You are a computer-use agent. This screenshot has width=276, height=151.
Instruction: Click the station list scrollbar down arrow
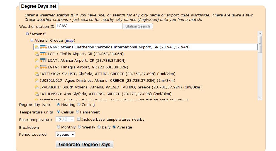point(260,98)
